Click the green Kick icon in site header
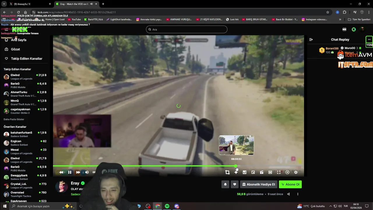The height and width of the screenshot is (210, 373). (353, 29)
